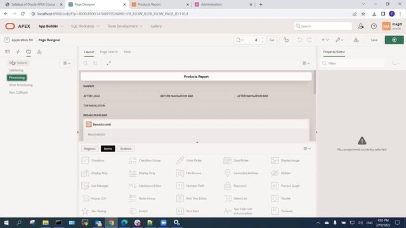
Task: Click the Save button
Action: [374, 40]
